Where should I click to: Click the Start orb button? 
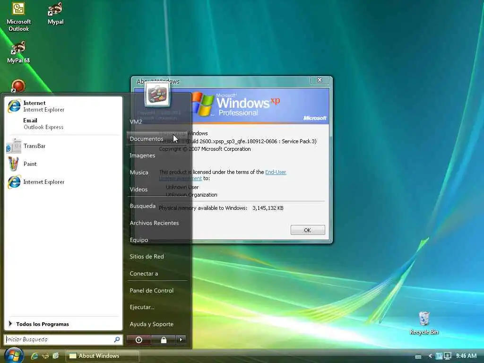click(14, 355)
